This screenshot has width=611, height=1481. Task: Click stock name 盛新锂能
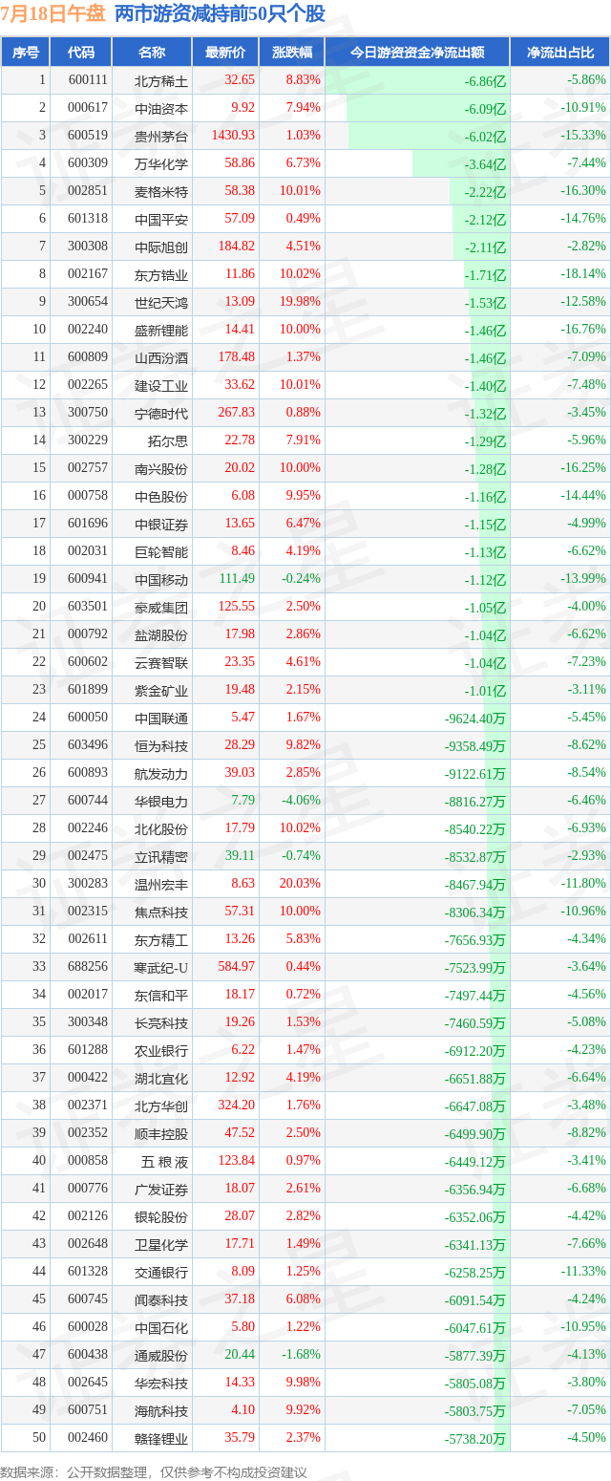[x=161, y=330]
